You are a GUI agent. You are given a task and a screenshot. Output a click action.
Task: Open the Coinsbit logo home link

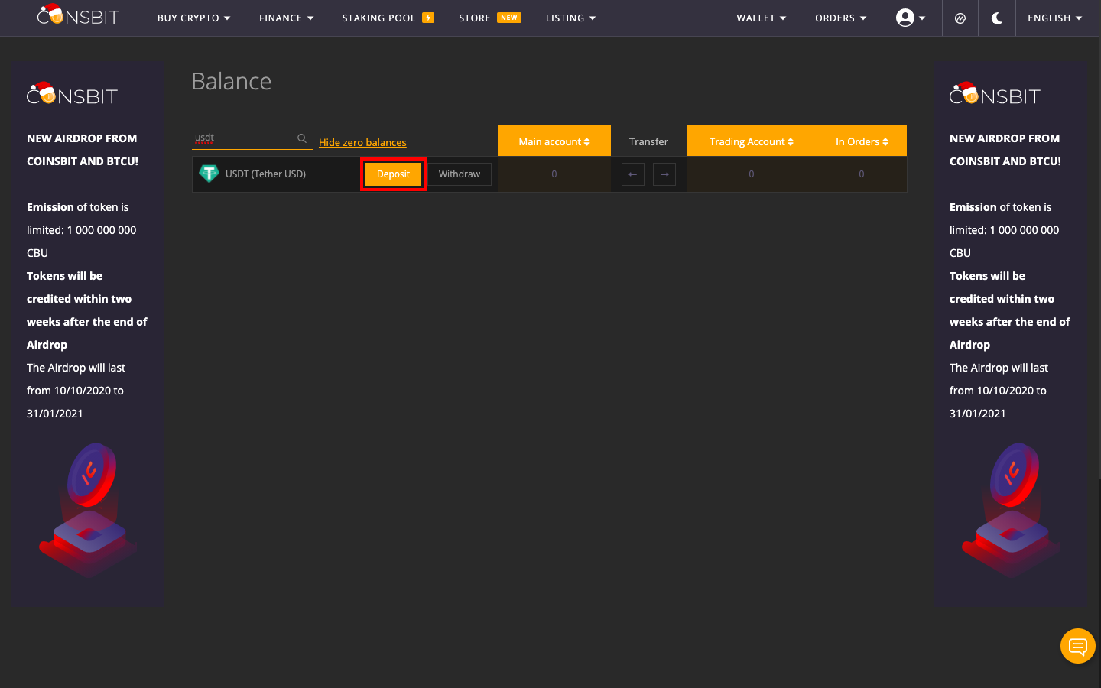pyautogui.click(x=78, y=15)
